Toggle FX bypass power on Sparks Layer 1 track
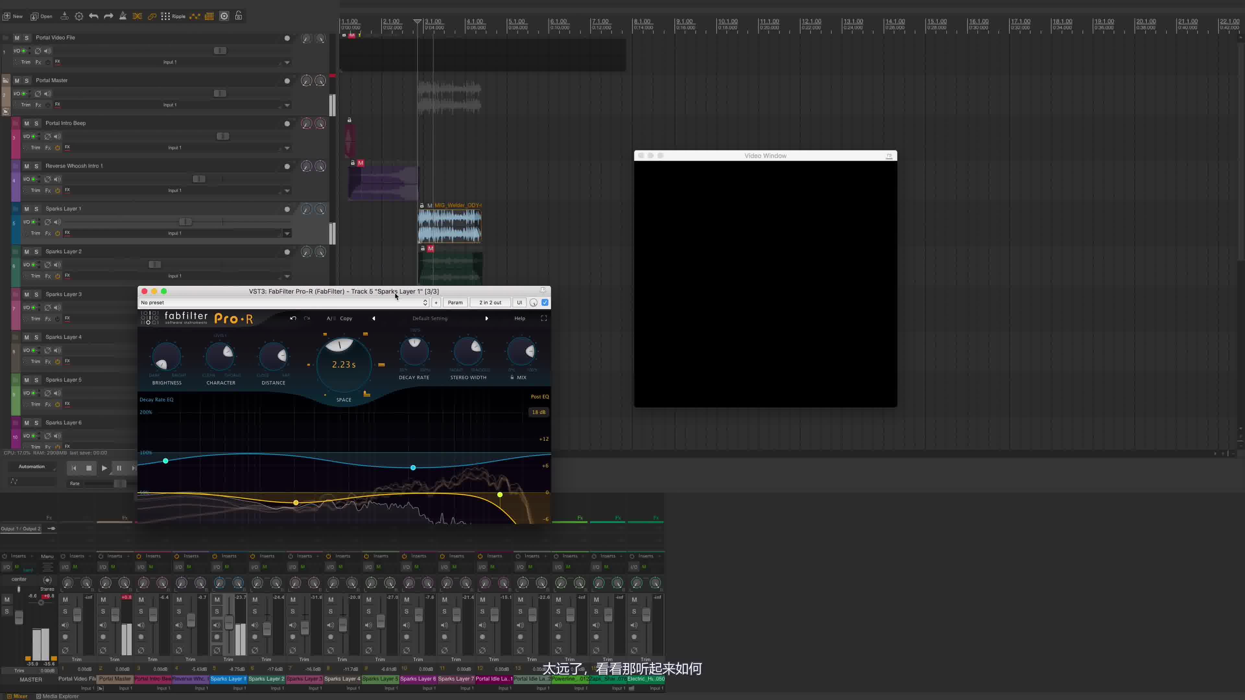Viewport: 1245px width, 700px height. click(x=57, y=233)
